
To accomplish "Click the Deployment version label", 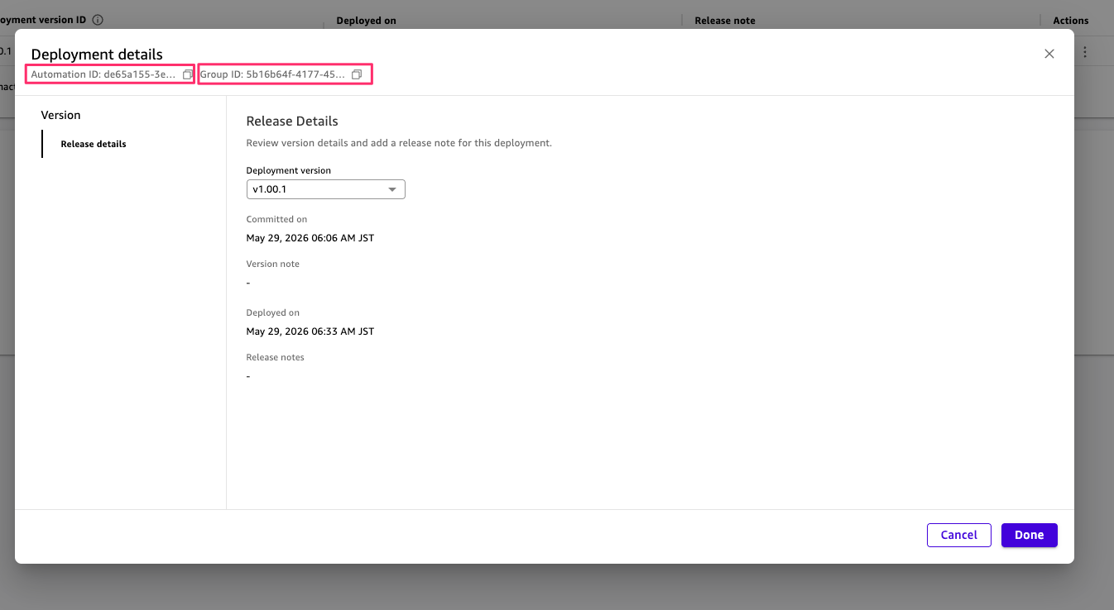I will pos(289,171).
